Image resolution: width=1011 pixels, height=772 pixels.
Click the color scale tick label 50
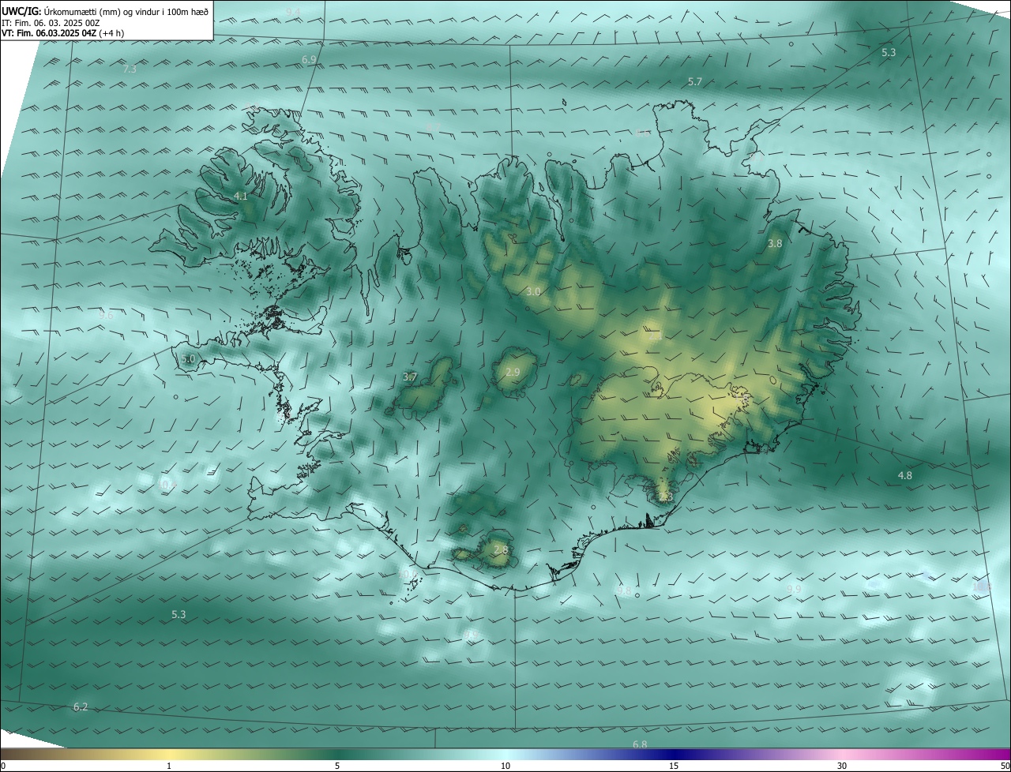1005,766
